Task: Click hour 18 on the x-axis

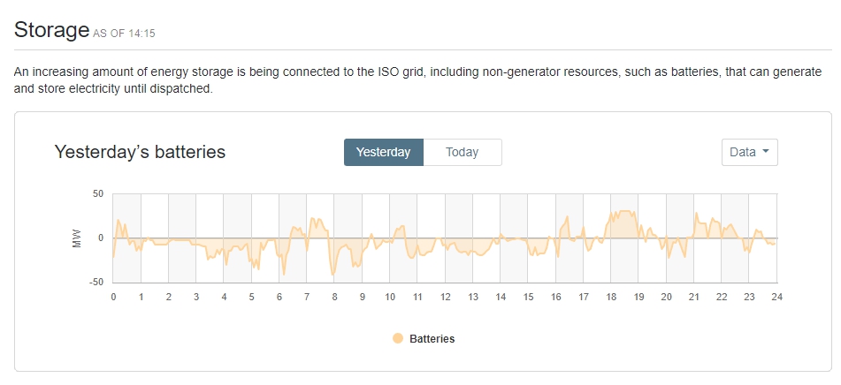Action: [x=610, y=297]
